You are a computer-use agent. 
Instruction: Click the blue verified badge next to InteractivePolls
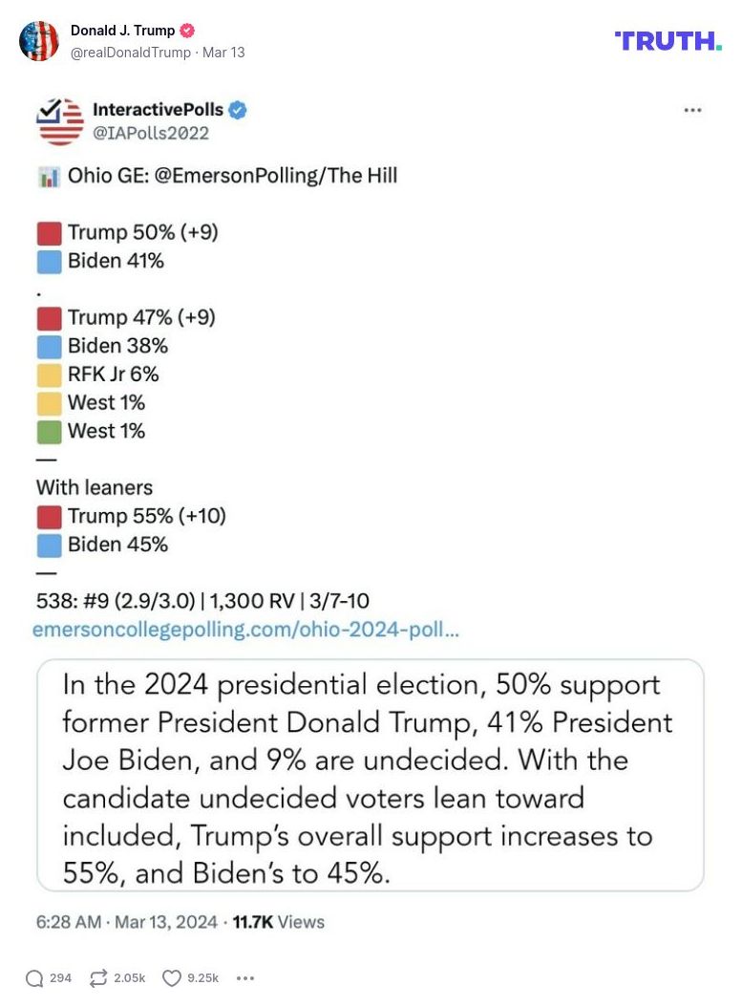pyautogui.click(x=238, y=110)
